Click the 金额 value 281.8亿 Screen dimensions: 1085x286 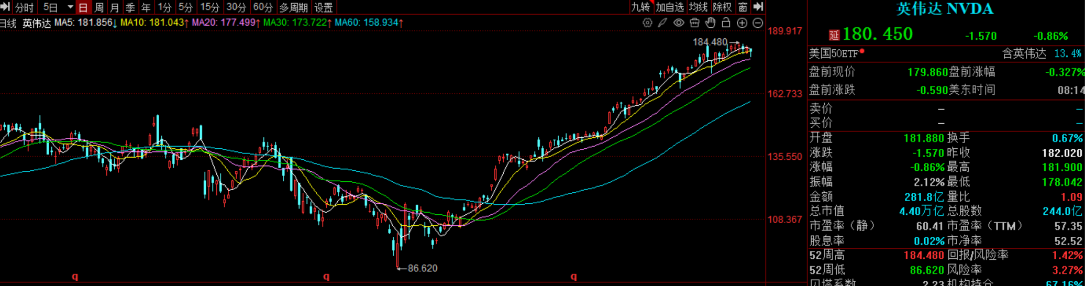924,197
